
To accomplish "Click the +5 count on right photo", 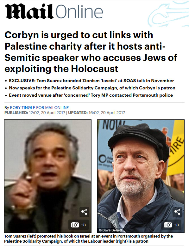I will (176, 225).
